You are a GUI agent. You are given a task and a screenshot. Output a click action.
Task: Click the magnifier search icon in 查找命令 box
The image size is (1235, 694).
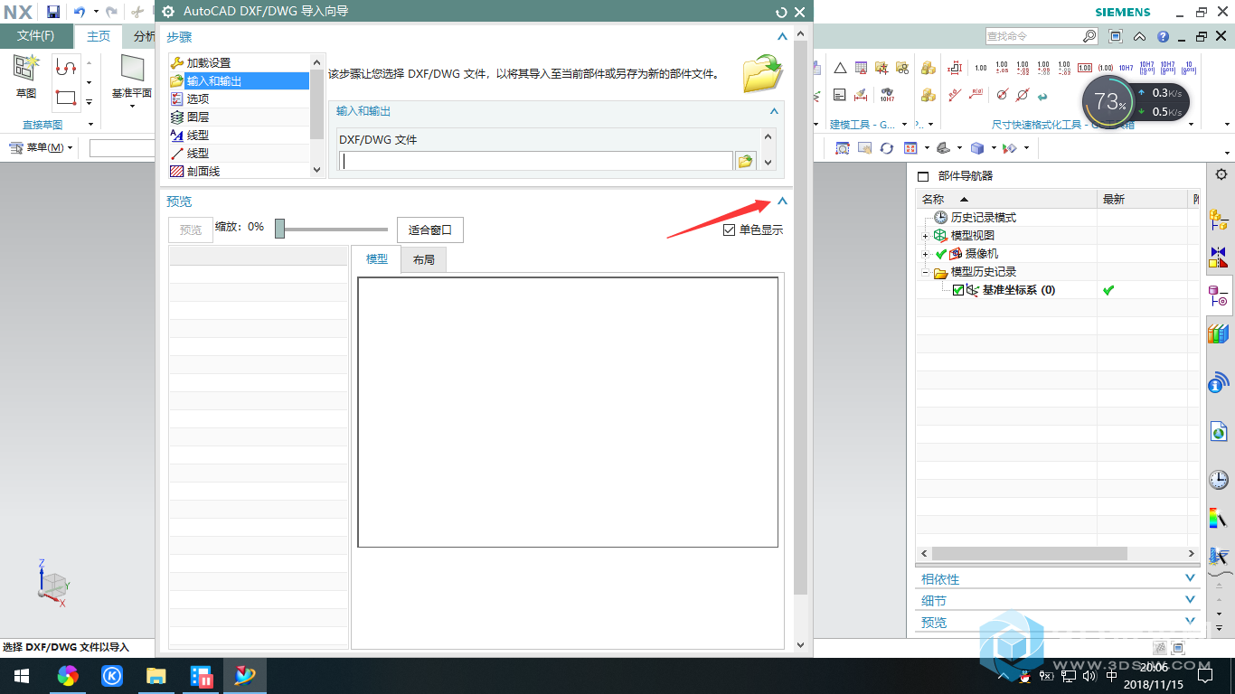(1089, 36)
